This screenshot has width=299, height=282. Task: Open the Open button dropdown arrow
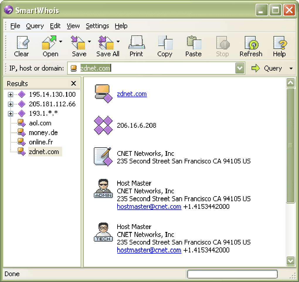tap(61, 41)
